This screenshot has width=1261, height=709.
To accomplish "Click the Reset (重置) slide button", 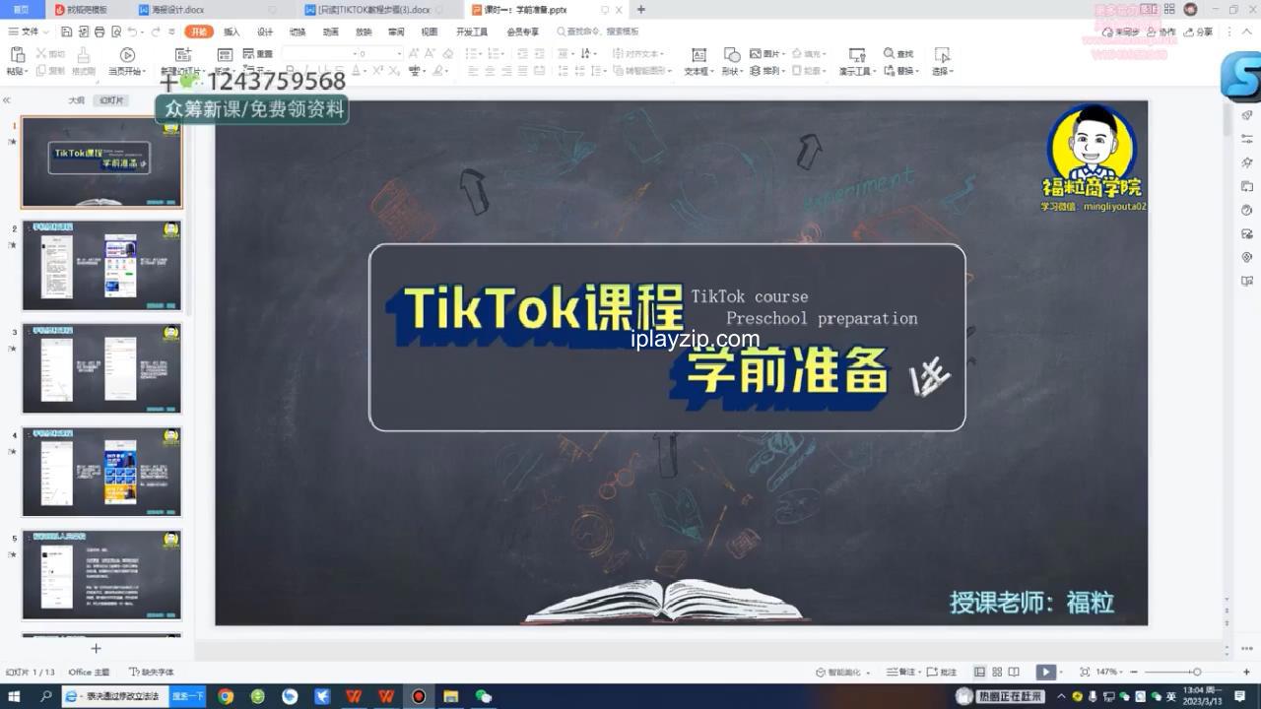I will coord(258,53).
